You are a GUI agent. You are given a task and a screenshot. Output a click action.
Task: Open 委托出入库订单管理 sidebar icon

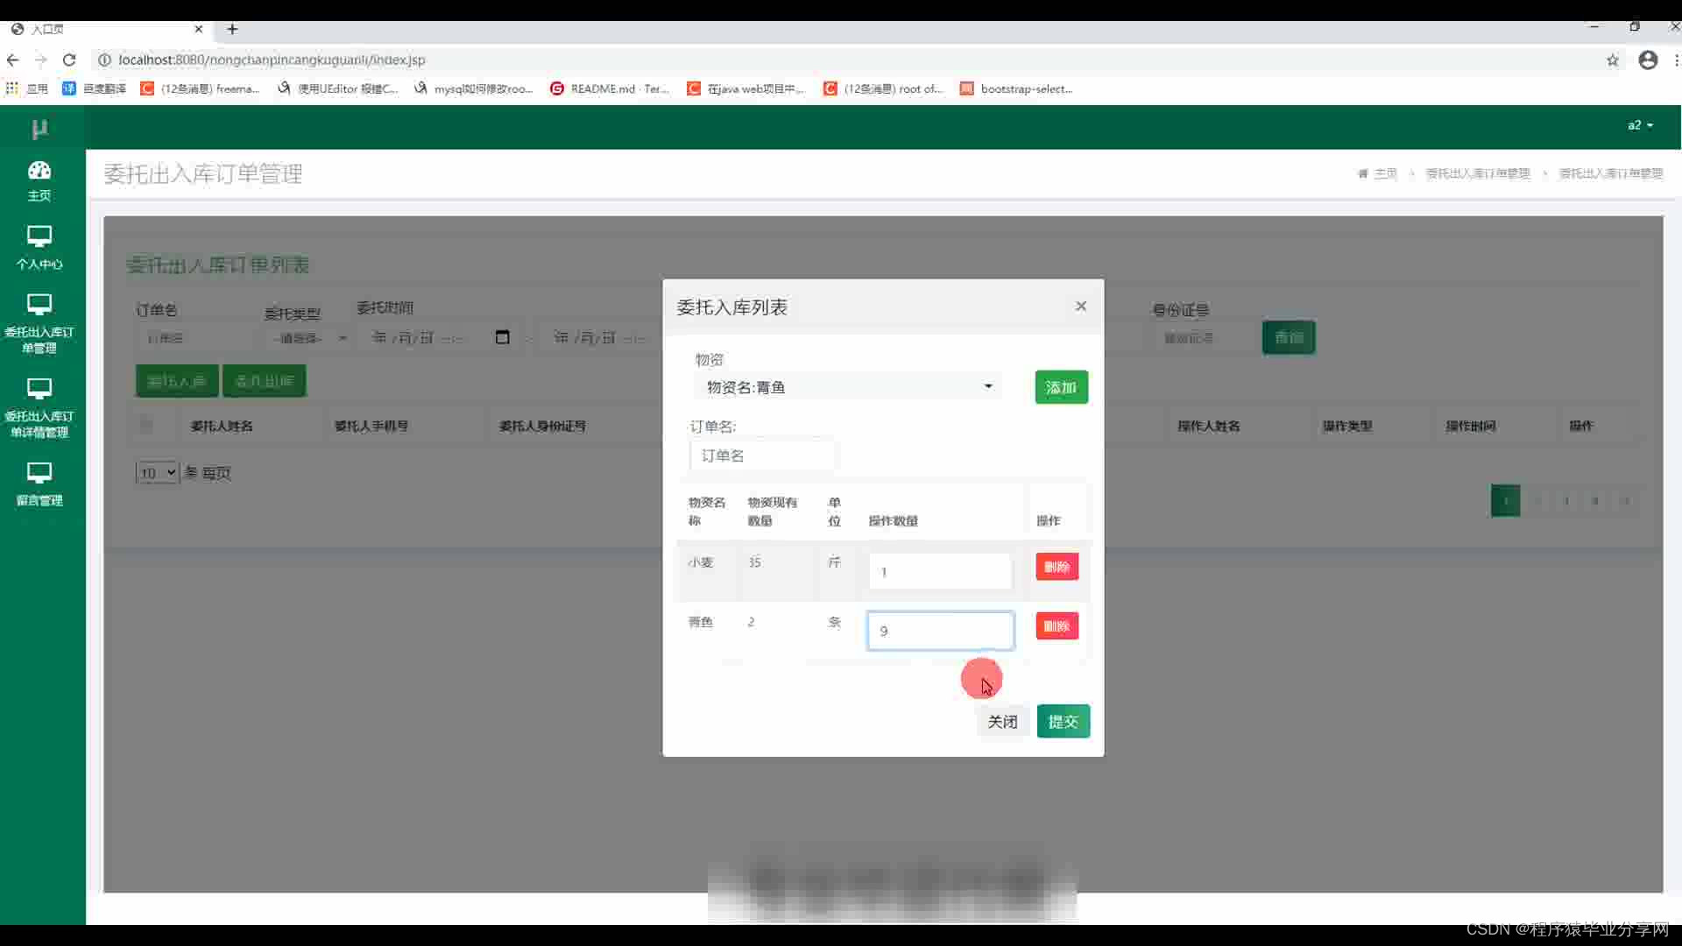point(39,305)
